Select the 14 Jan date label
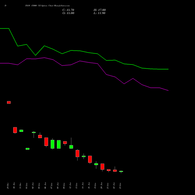The image size is (195, 195). [83, 186]
